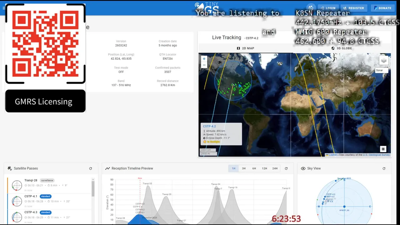This screenshot has width=400, height=225.
Task: Click the round icon beside Login
Action: coord(311,8)
